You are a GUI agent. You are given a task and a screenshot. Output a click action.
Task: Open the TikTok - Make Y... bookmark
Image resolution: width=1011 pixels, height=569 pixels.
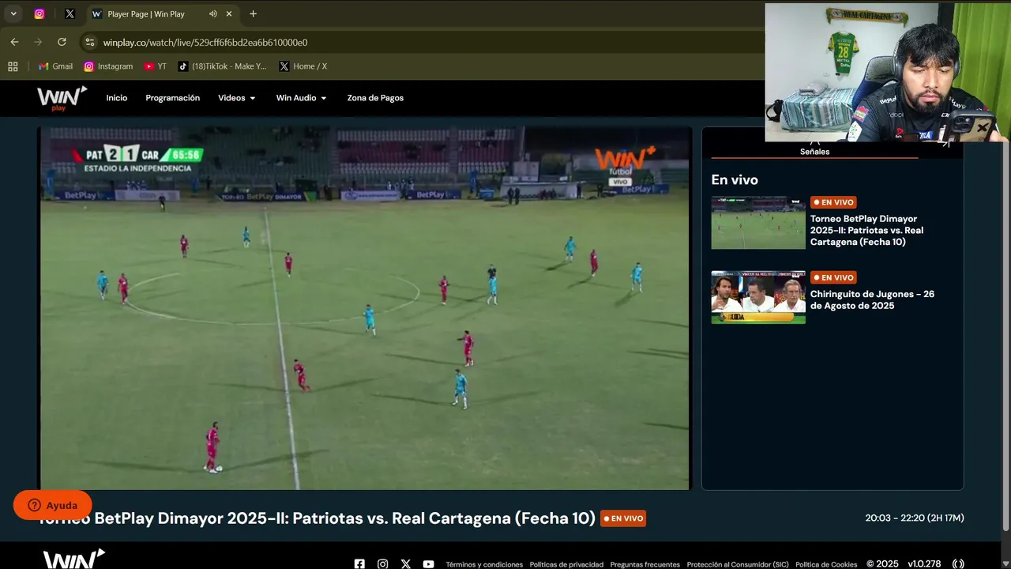[x=223, y=66]
